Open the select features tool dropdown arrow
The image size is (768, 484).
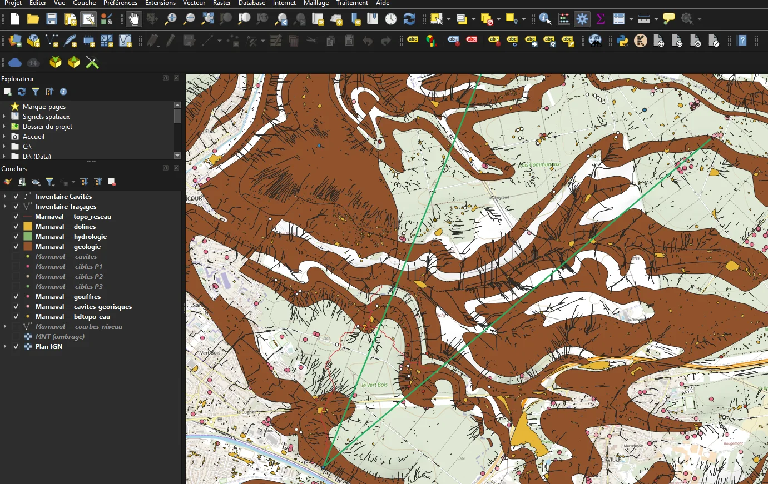(449, 19)
